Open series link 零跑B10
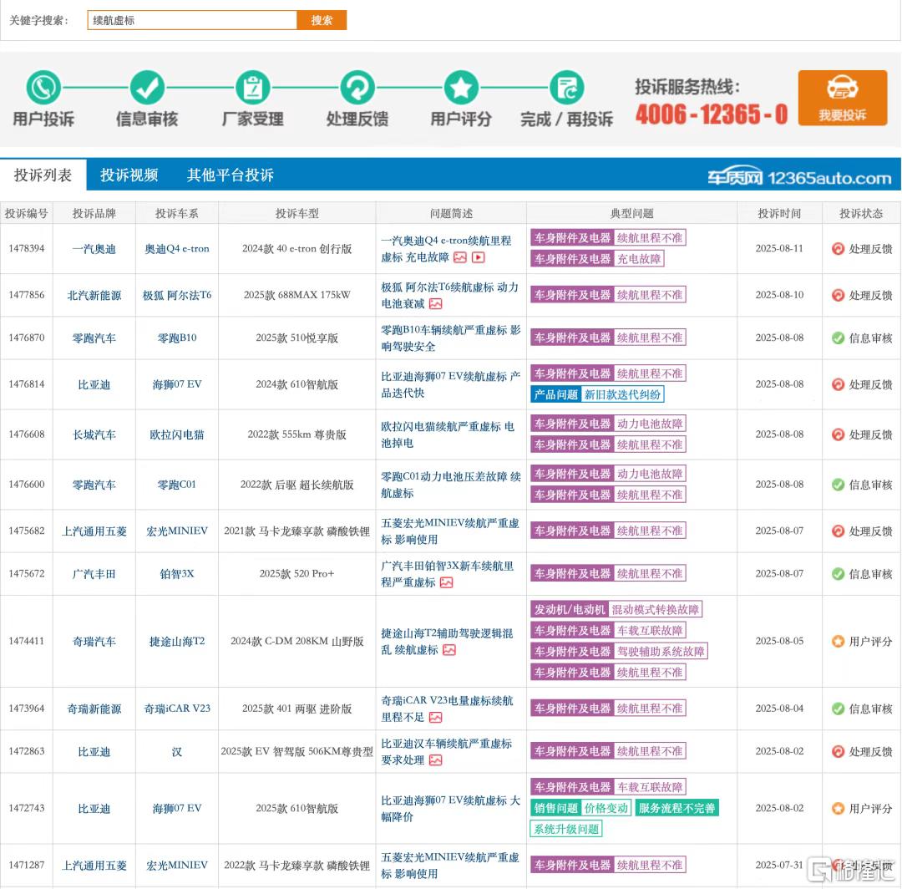The height and width of the screenshot is (889, 902). pos(176,338)
